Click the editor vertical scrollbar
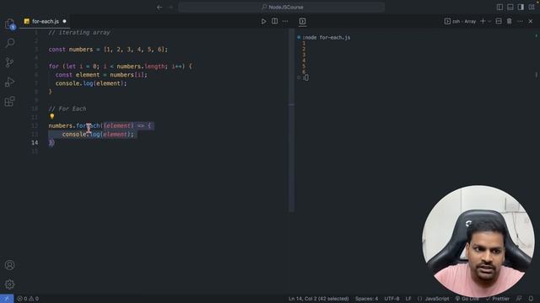Image resolution: width=540 pixels, height=303 pixels. coord(291,120)
